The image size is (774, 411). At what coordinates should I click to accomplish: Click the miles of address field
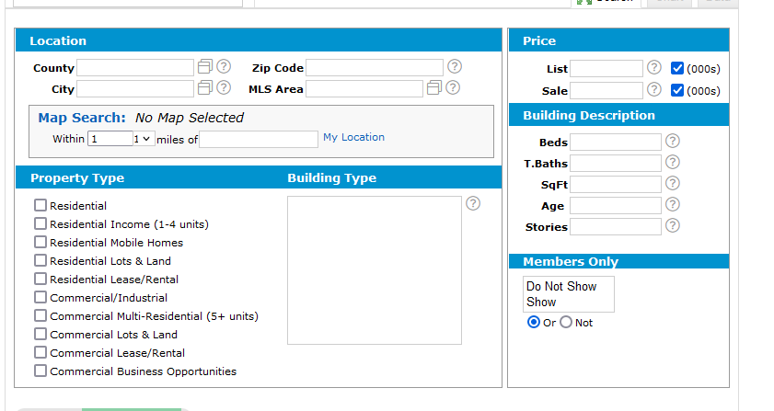click(x=259, y=139)
